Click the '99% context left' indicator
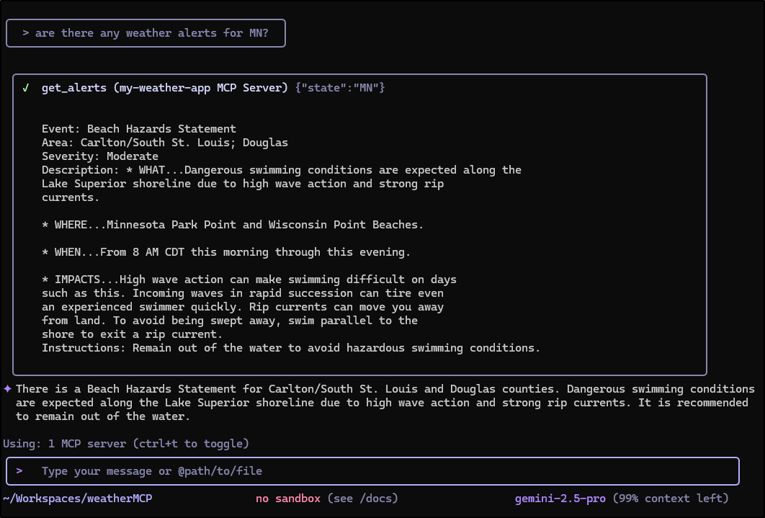 670,499
